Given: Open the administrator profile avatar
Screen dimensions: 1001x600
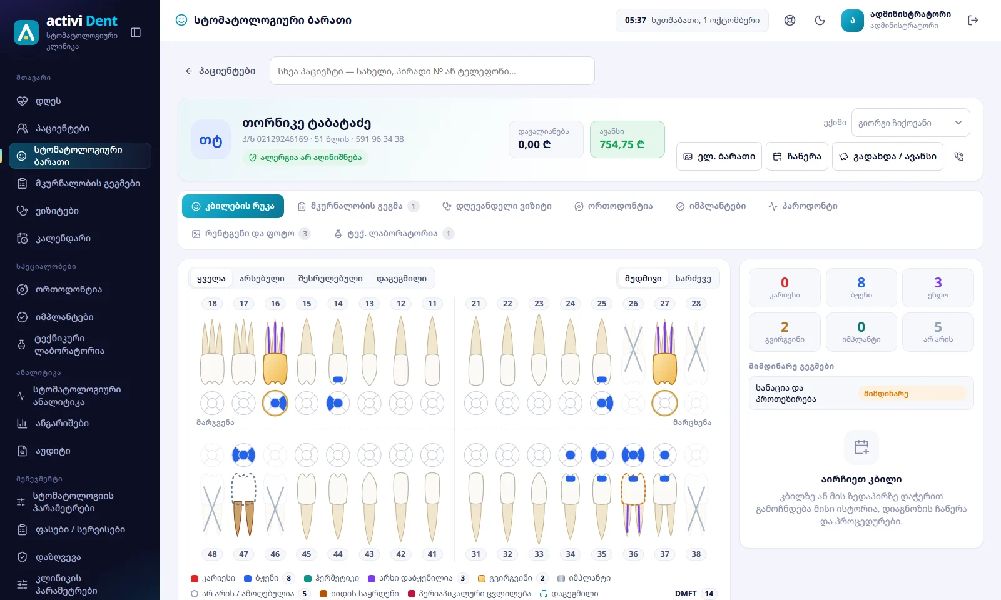Looking at the screenshot, I should coord(852,21).
